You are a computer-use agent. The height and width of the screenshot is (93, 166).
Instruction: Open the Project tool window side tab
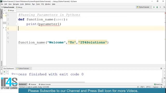tap(1, 14)
